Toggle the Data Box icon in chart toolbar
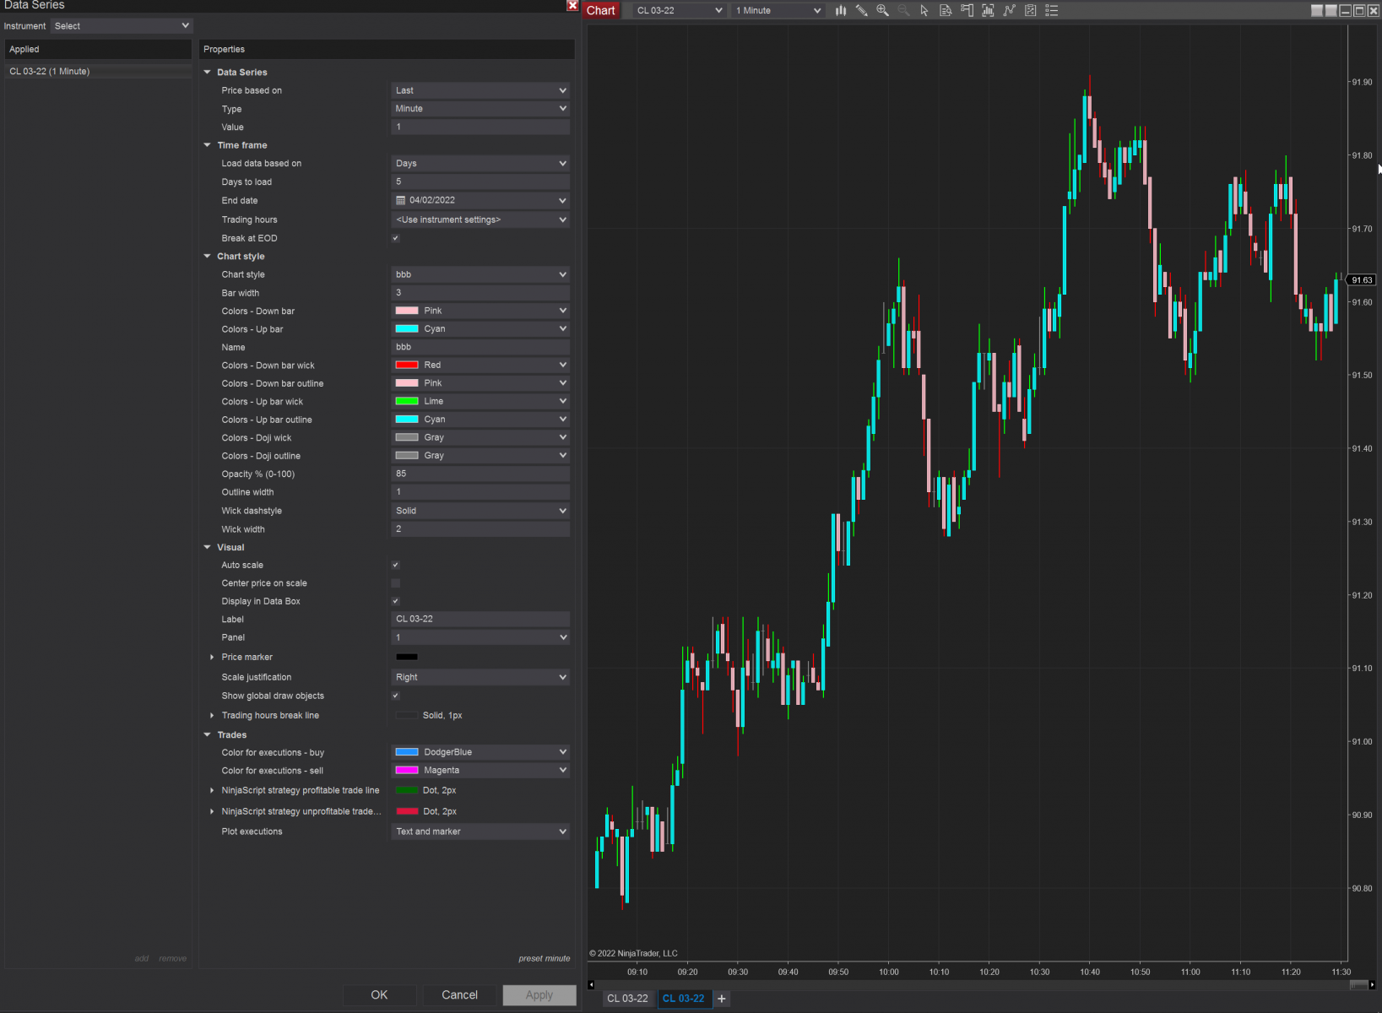 click(946, 11)
